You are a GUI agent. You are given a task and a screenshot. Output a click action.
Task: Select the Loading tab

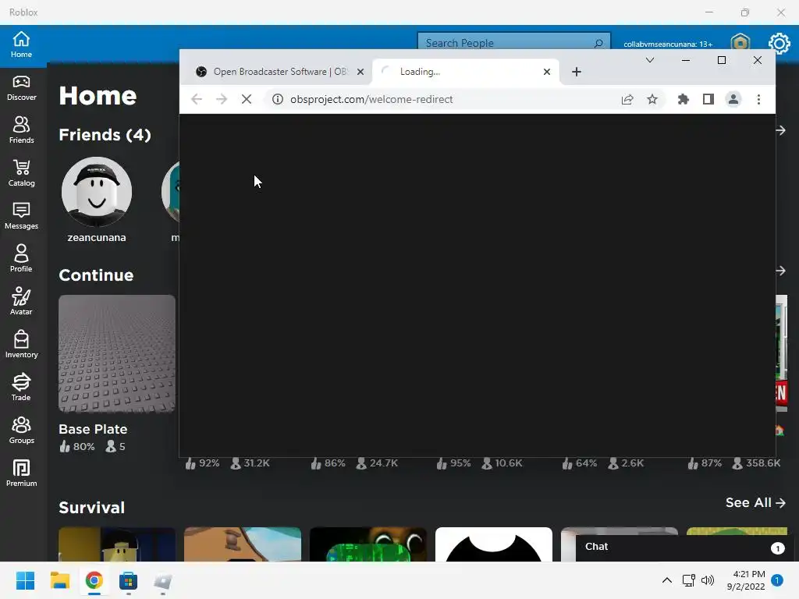click(466, 72)
